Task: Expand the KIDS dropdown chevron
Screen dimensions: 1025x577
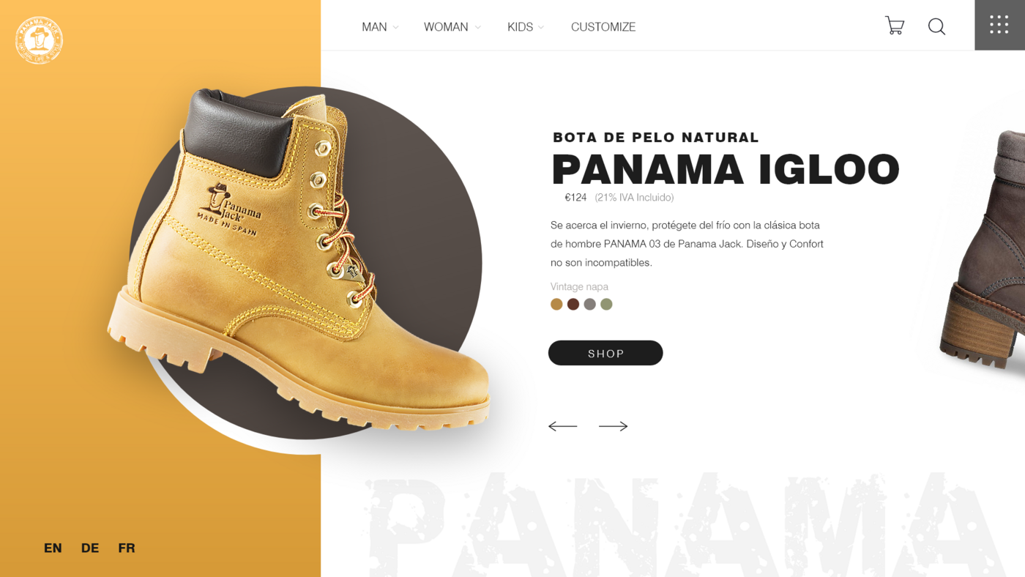Action: point(541,28)
